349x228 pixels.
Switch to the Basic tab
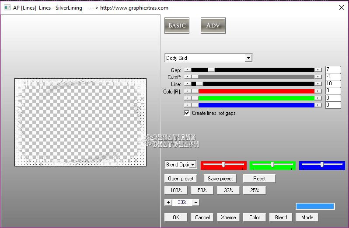[177, 26]
